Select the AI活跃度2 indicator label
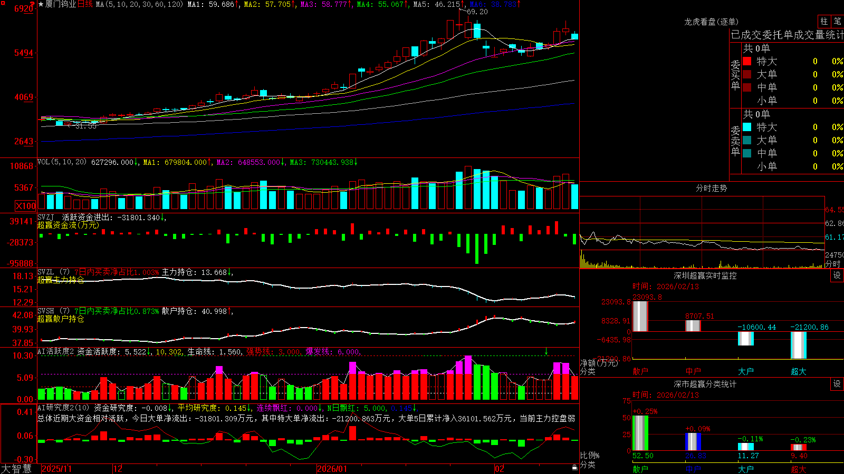The image size is (844, 474). [56, 351]
